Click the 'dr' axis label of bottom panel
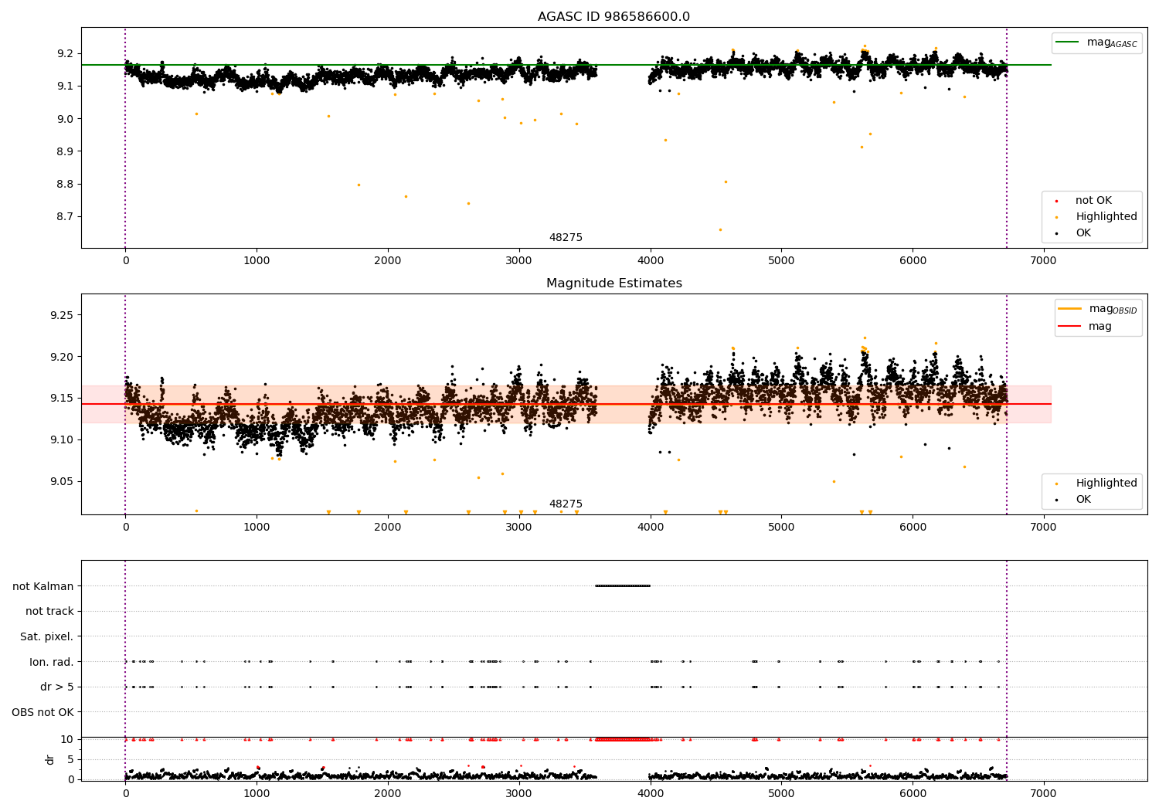Image resolution: width=1159 pixels, height=811 pixels. point(50,759)
